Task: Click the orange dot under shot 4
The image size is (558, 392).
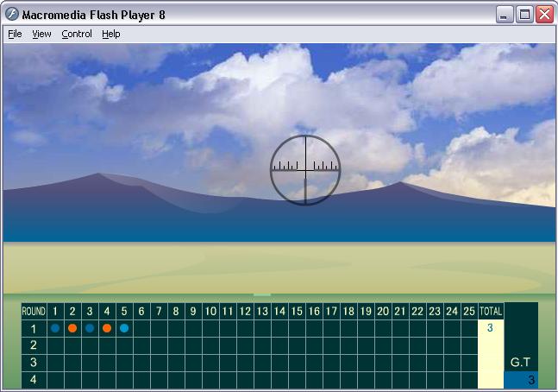Action: click(107, 328)
